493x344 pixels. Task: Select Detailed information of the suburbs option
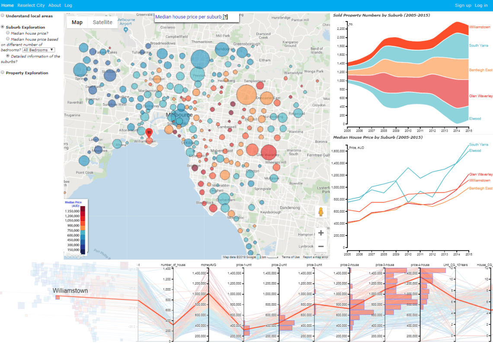tap(8, 56)
